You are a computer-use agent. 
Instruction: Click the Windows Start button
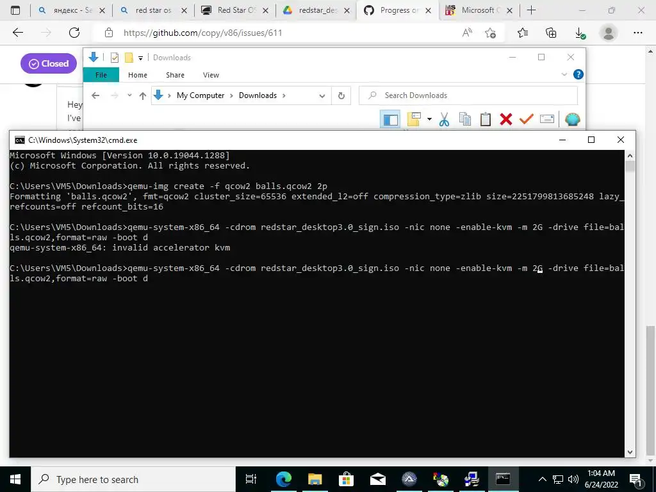click(15, 479)
